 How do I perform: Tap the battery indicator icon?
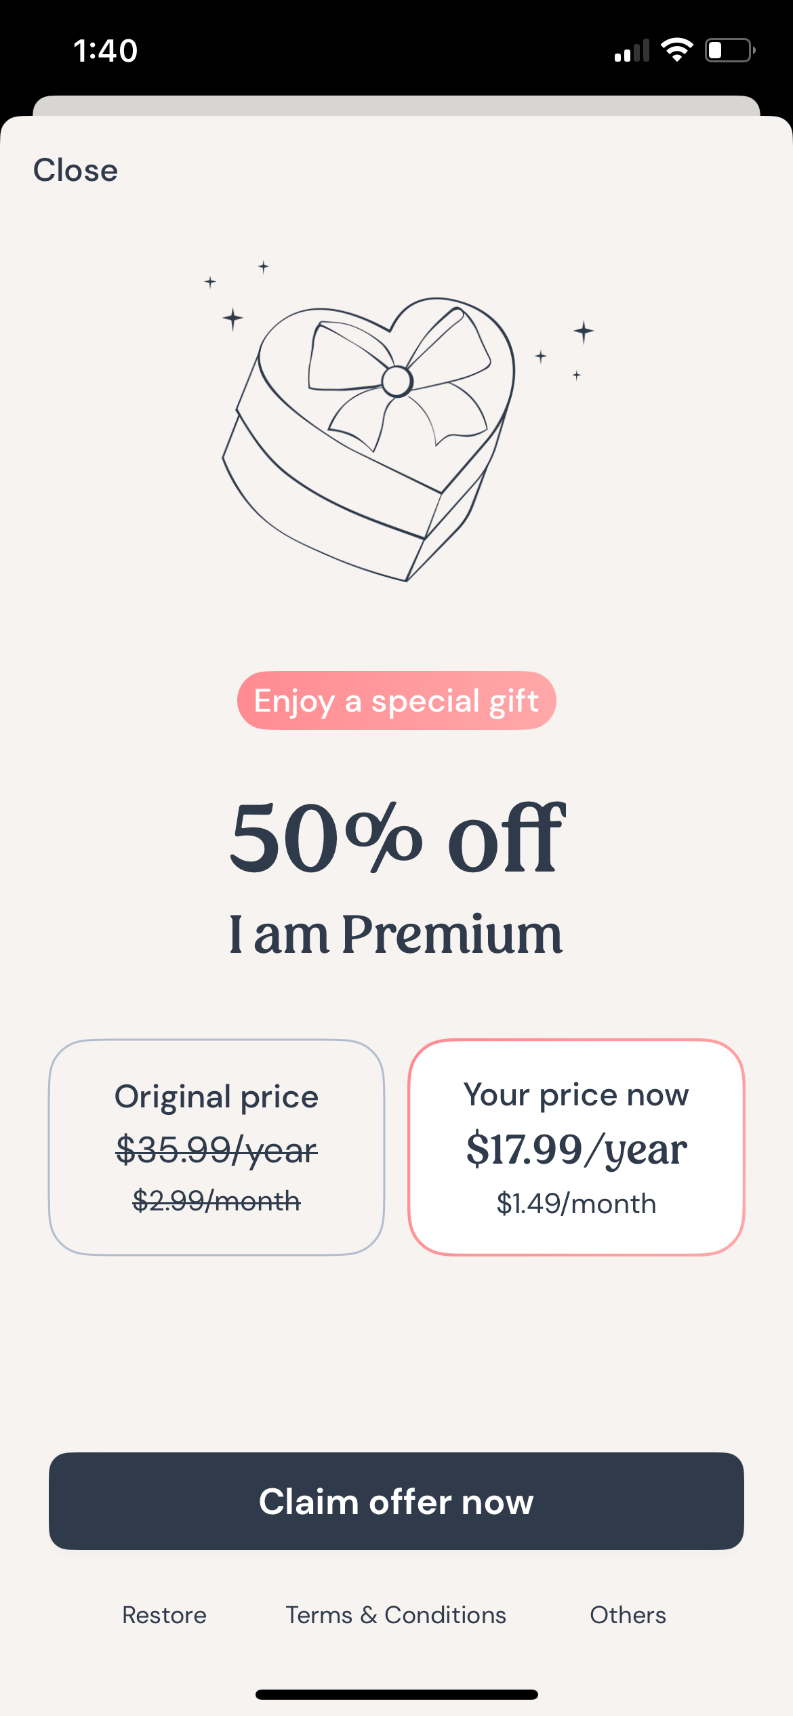click(729, 50)
